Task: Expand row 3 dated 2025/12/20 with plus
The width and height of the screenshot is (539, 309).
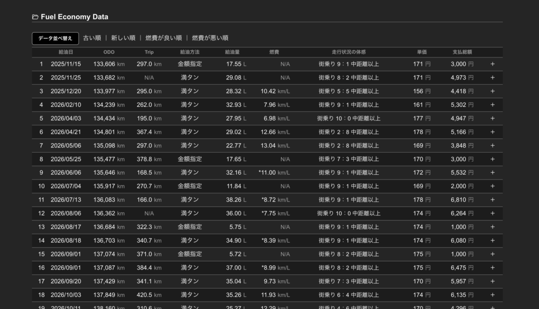Action: pos(493,91)
